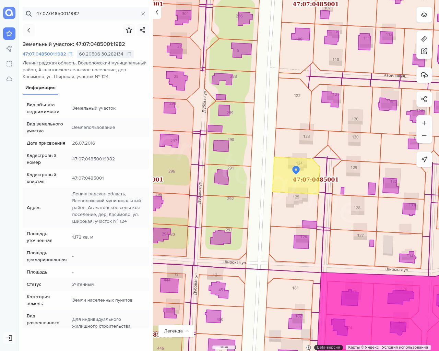Copy coordinates 60.20506 30.282134
Viewport: 439px width, 351px height.
[129, 54]
